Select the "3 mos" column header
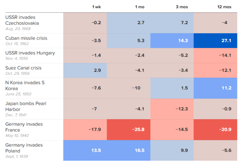Image resolution: width=238 pixels, height=164 pixels. coord(182,7)
